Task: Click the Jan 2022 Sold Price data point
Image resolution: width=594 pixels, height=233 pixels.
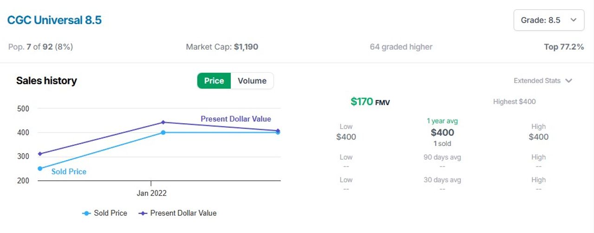Action: (163, 132)
